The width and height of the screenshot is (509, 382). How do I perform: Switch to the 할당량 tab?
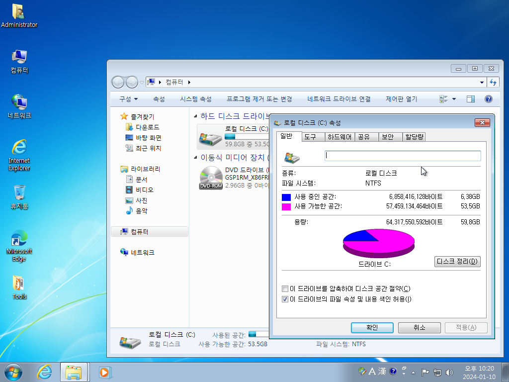(414, 137)
